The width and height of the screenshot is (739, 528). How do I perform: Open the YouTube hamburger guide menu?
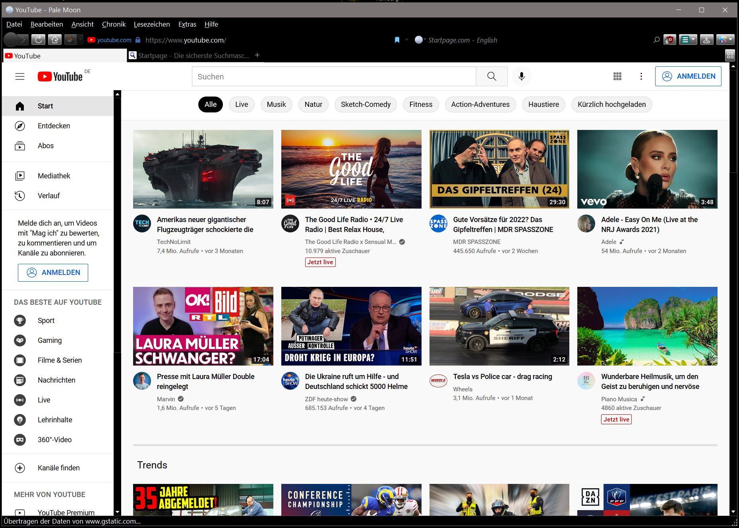20,76
